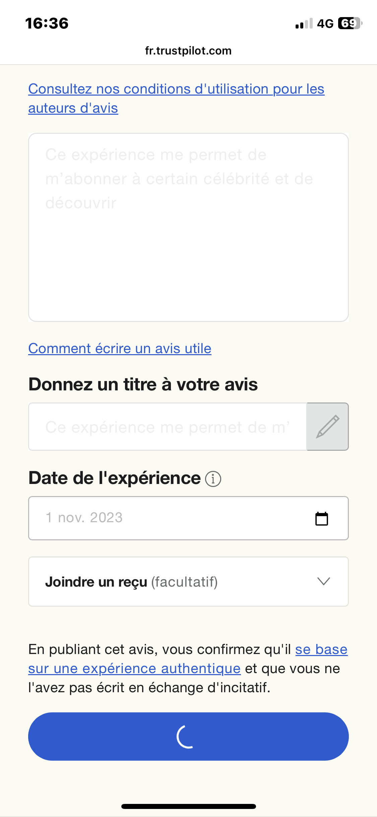This screenshot has height=817, width=377.
Task: Click into the review title input field
Action: (x=168, y=427)
